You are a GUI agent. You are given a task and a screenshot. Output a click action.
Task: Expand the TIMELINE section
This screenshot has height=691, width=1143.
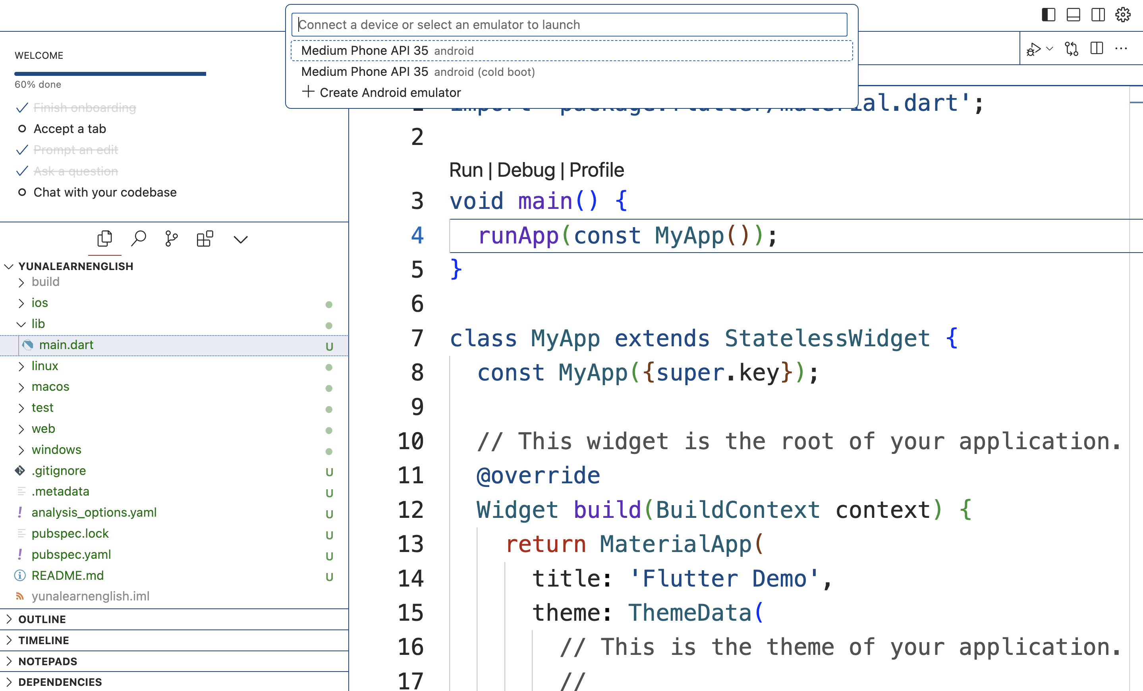(174, 641)
